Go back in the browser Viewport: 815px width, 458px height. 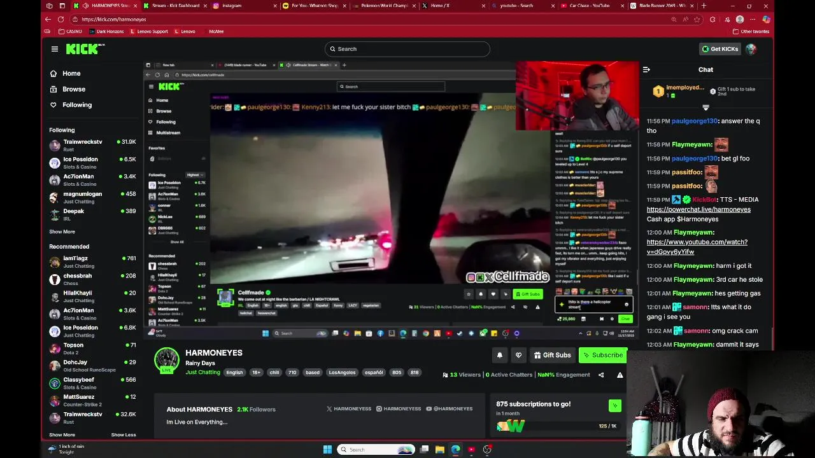click(x=48, y=19)
